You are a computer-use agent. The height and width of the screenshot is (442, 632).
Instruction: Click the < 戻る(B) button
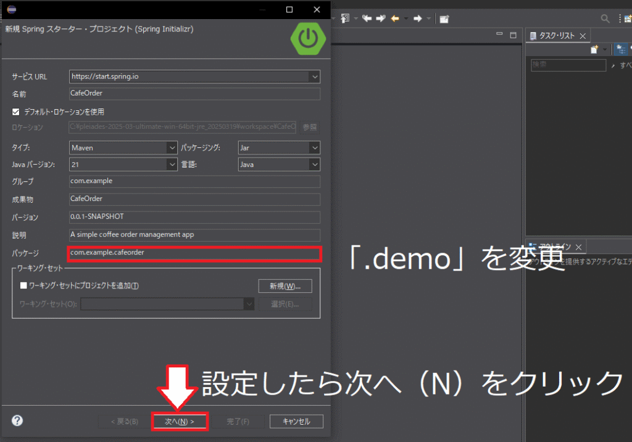[125, 422]
